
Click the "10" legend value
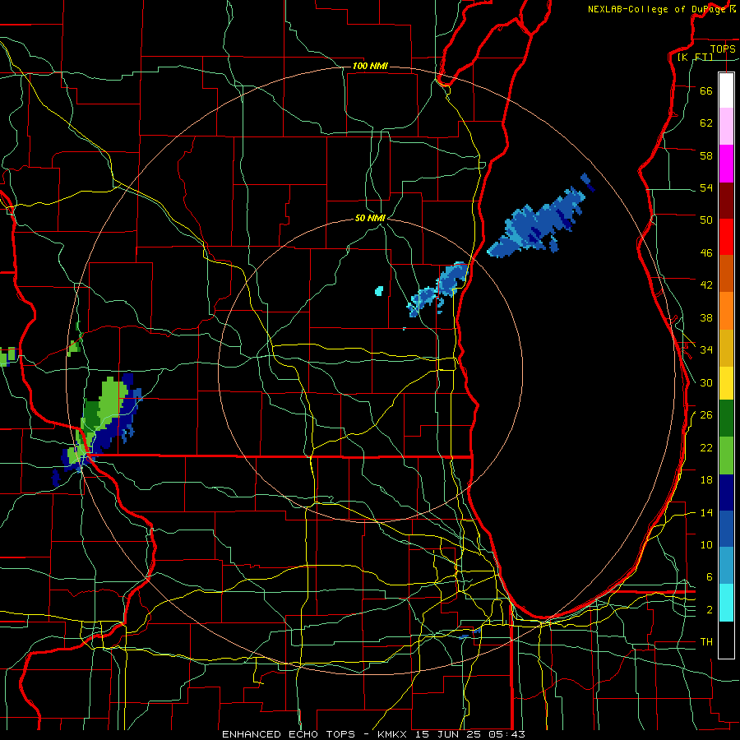(x=706, y=544)
